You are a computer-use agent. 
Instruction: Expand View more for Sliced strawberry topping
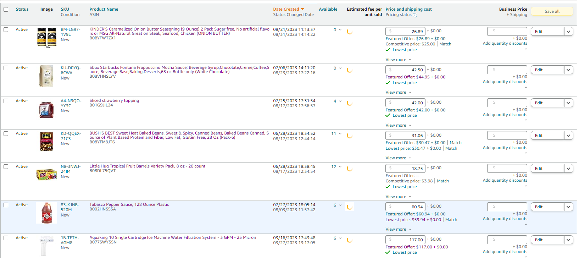(399, 125)
